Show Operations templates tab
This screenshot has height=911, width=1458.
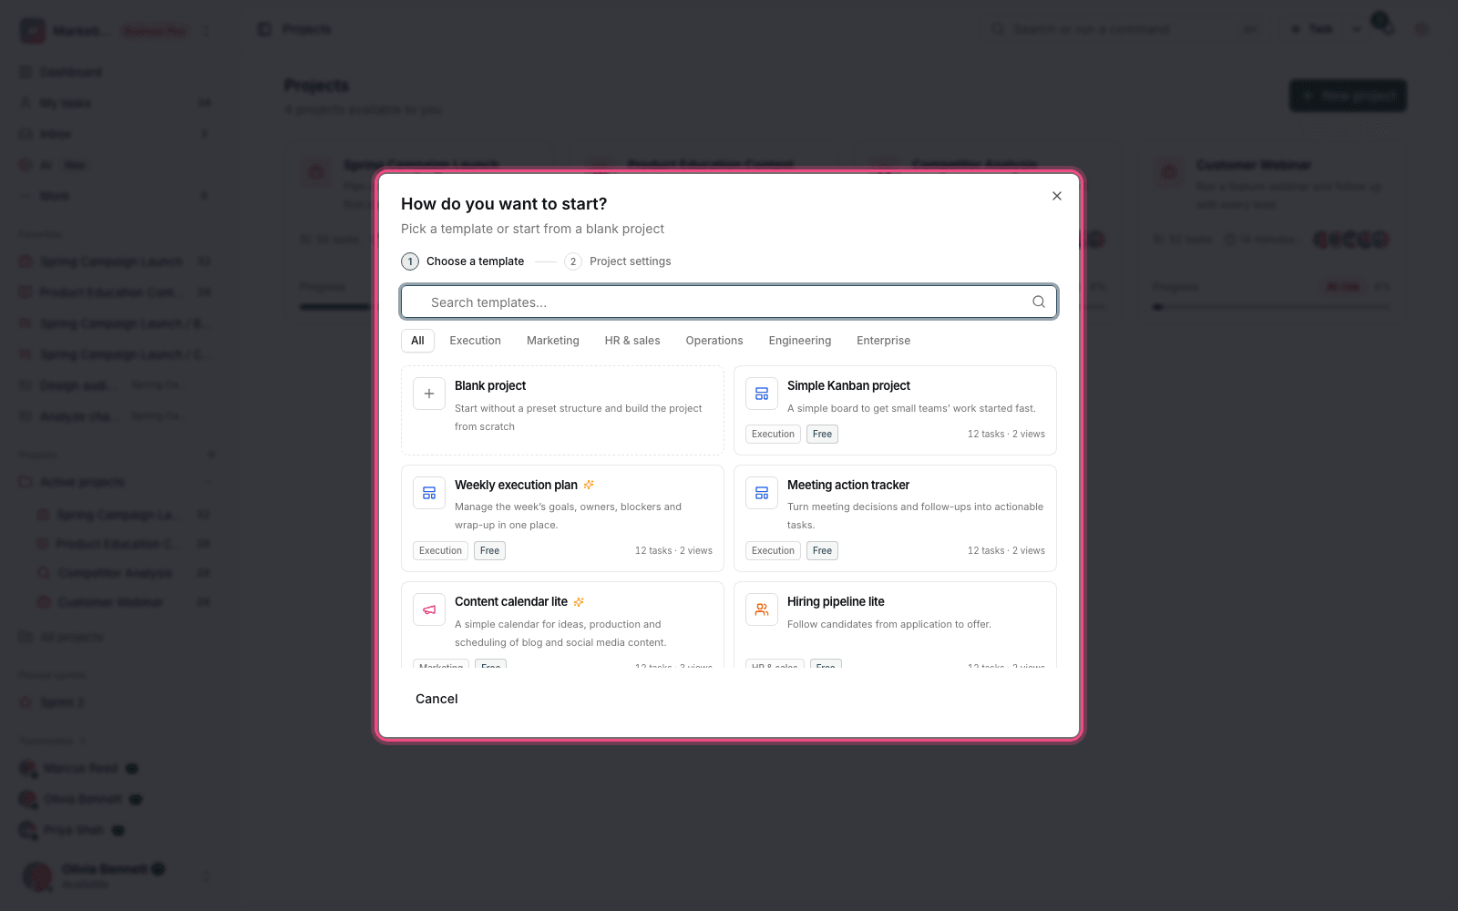click(x=714, y=341)
